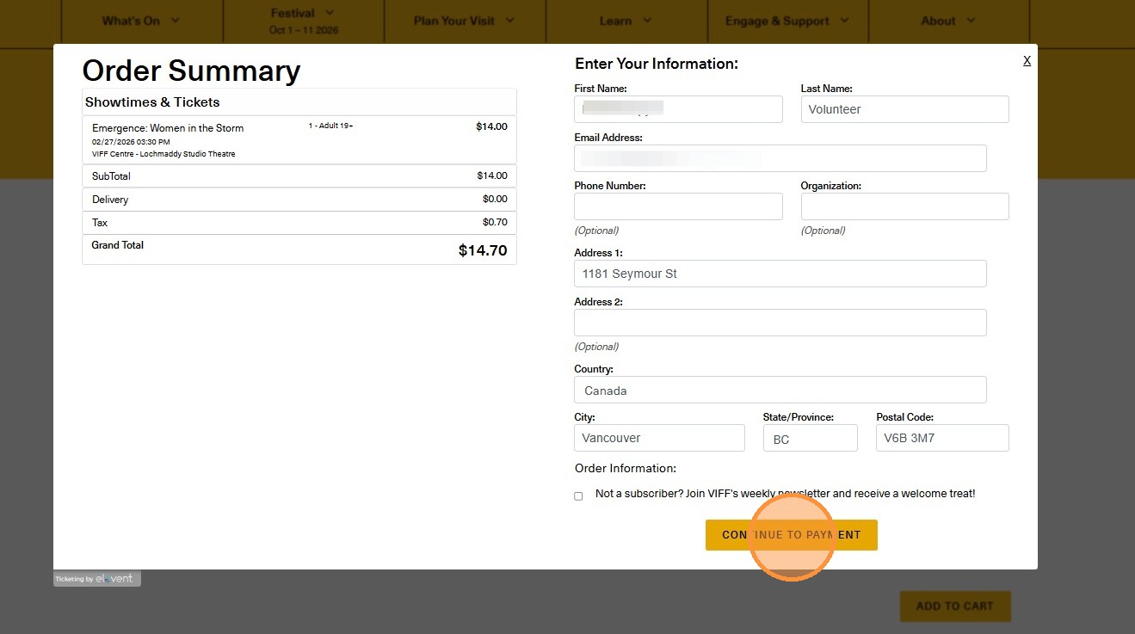The width and height of the screenshot is (1135, 634).
Task: Click the '$0.70' tax amount
Action: [x=495, y=222]
